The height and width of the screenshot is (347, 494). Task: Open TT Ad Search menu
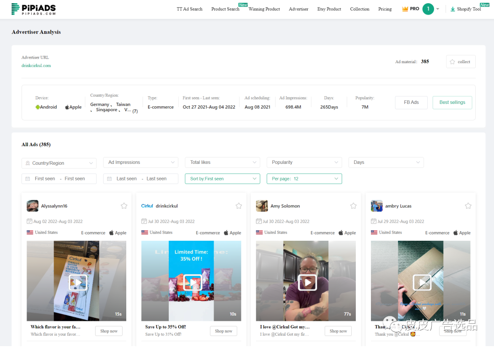click(189, 9)
